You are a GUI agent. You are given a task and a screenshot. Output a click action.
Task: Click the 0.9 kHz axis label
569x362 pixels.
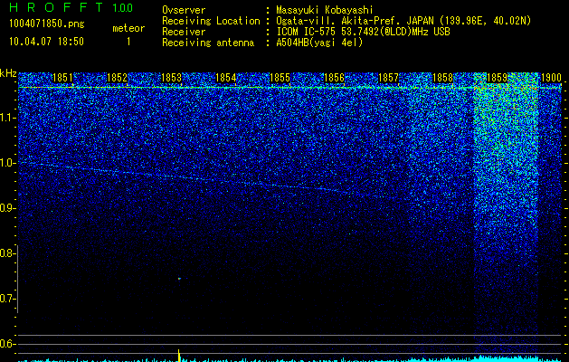tap(8, 208)
